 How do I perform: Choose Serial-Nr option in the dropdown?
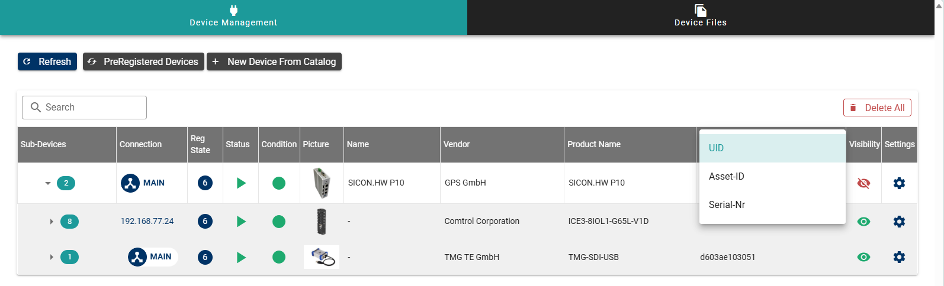727,204
